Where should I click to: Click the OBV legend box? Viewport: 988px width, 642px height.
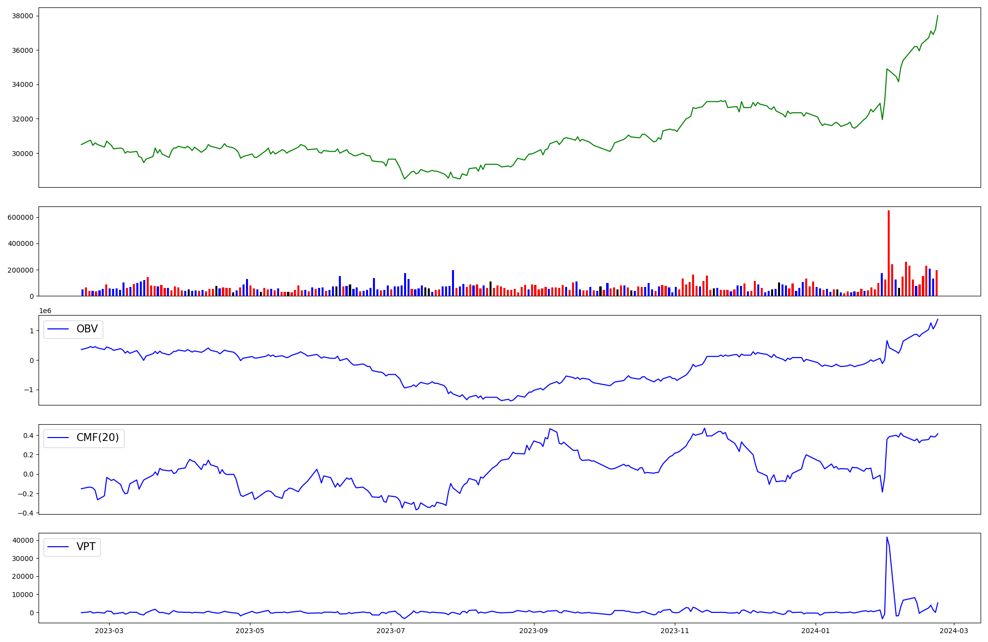point(73,329)
